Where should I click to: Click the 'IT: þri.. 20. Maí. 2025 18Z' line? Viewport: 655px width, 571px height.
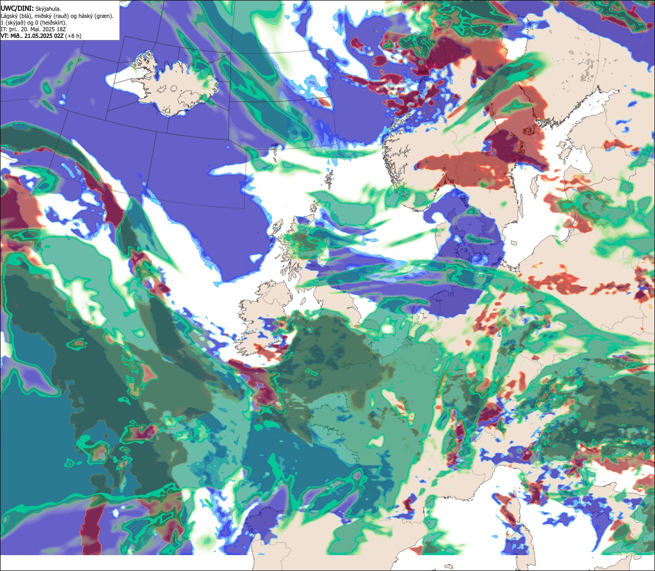click(x=33, y=29)
